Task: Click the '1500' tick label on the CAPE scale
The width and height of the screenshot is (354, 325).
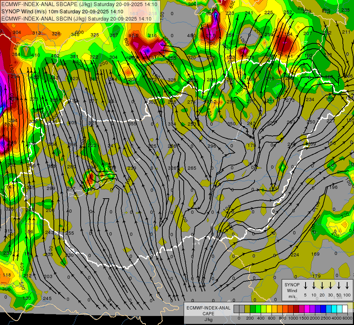Action: point(304,318)
